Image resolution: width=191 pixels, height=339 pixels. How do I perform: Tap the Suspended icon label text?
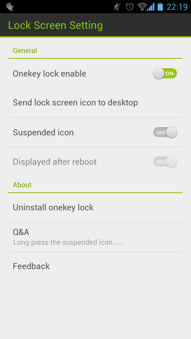point(43,132)
